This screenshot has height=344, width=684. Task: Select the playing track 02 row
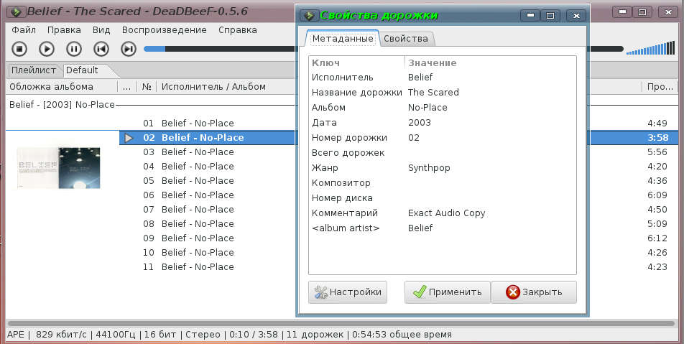pos(207,137)
